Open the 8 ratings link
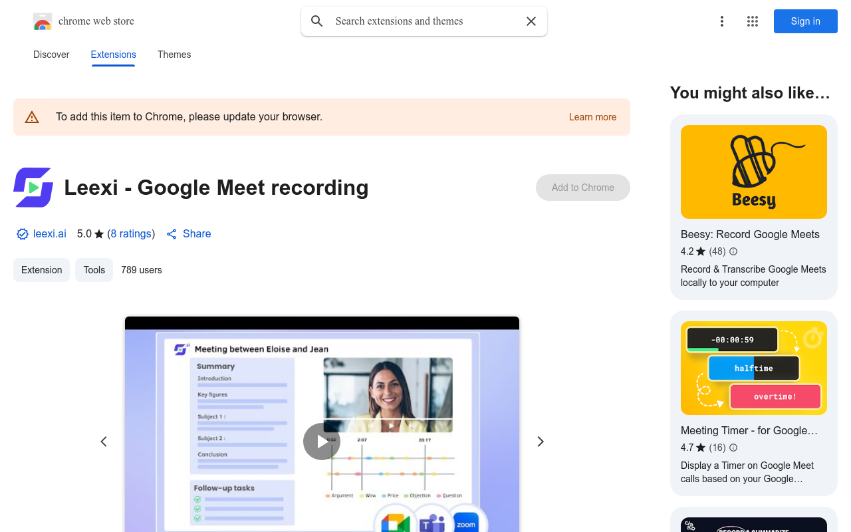Image resolution: width=851 pixels, height=532 pixels. coord(131,234)
